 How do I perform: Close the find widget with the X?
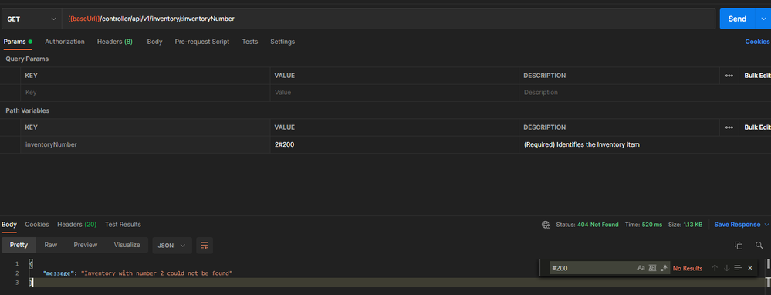(x=750, y=268)
